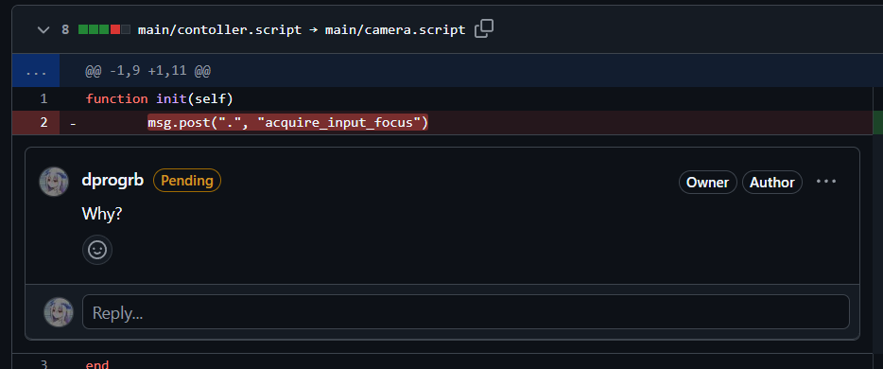Select line number 2 in the diff
The image size is (883, 369).
(43, 122)
